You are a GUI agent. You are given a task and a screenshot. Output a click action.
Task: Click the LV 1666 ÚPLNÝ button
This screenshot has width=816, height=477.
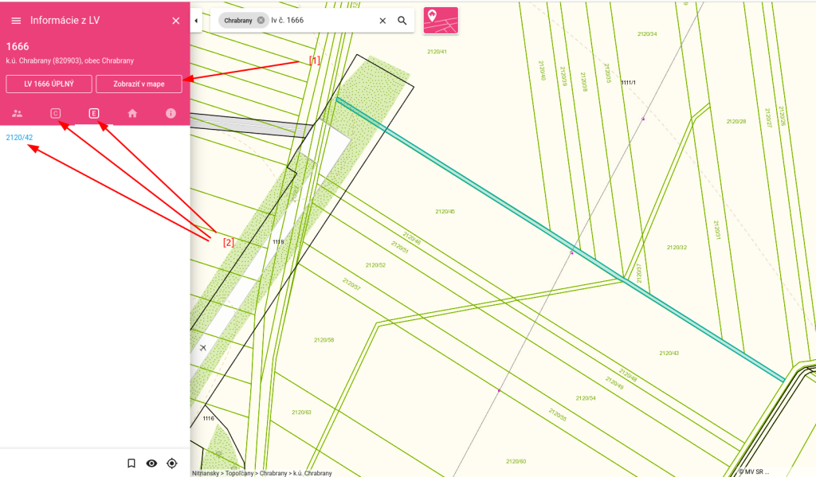49,84
